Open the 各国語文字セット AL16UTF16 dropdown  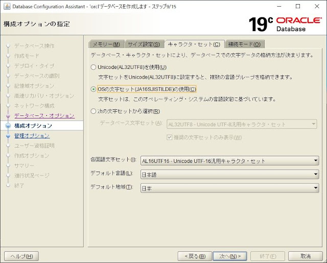[229, 161]
